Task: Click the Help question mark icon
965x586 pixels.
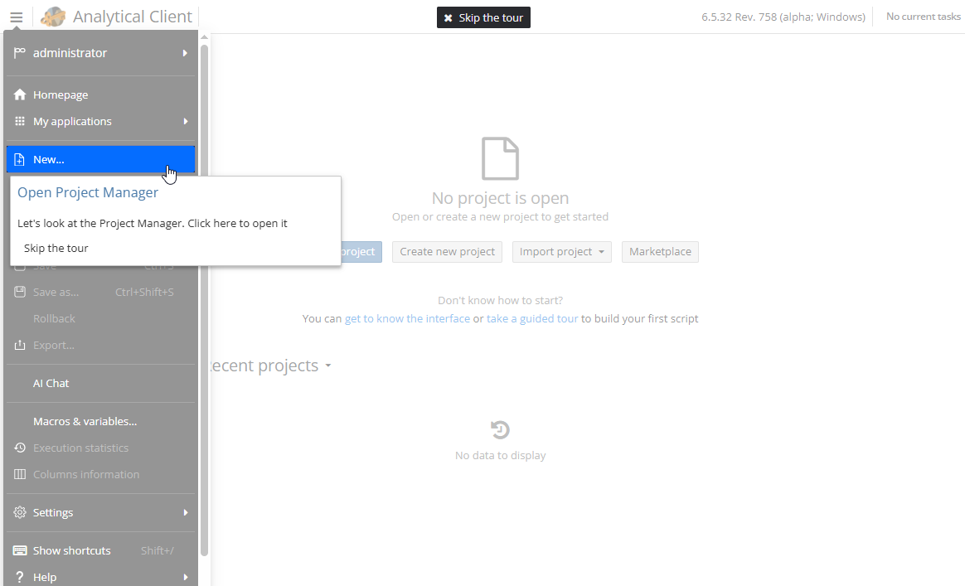Action: [x=20, y=577]
